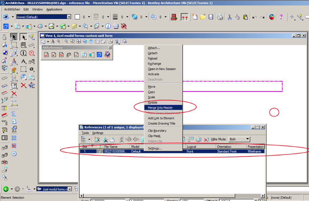Open the Applications menu in menu bar
Viewport: 309px width, 201px height.
pyautogui.click(x=54, y=9)
